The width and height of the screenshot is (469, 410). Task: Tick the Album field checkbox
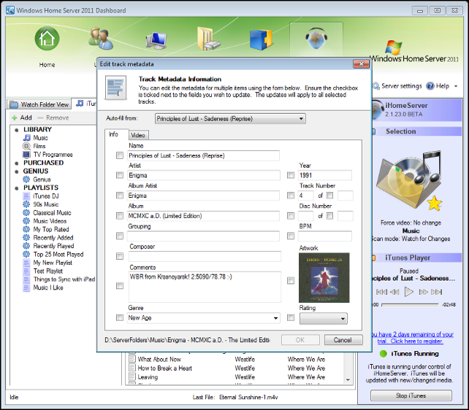click(120, 216)
